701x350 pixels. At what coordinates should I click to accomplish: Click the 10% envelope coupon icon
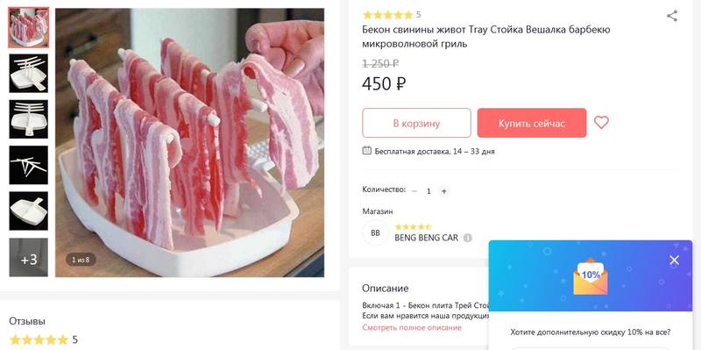591,276
